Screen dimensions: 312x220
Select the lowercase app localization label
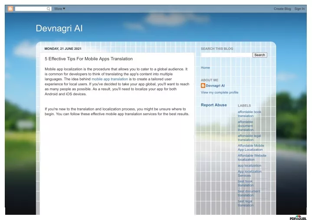pos(250,165)
